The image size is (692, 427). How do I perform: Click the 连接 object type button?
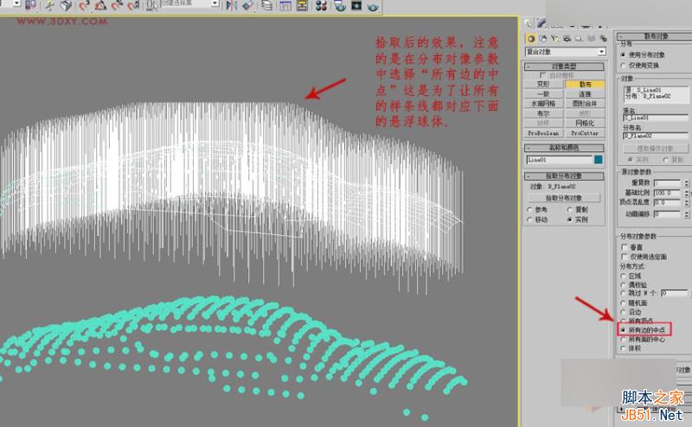pyautogui.click(x=585, y=94)
